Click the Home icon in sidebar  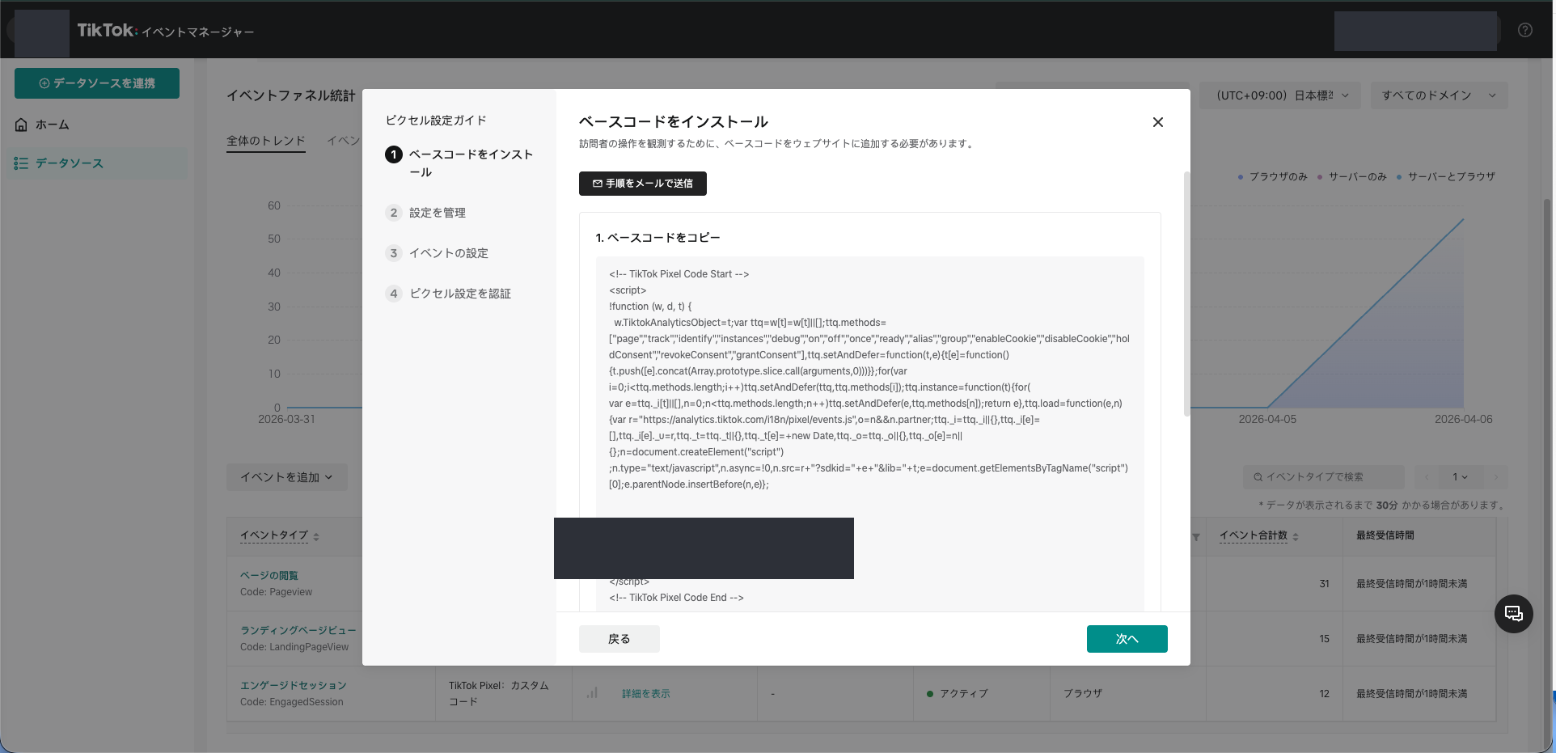tap(22, 125)
